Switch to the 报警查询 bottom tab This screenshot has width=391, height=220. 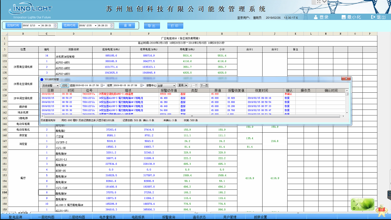[x=168, y=217]
